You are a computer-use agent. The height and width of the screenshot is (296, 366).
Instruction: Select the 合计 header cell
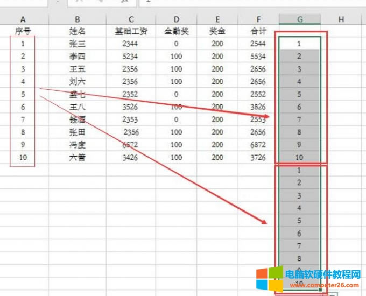point(258,31)
